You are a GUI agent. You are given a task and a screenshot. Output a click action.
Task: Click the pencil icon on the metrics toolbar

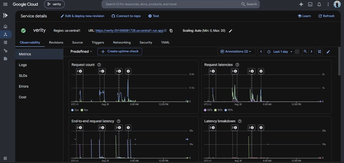[x=328, y=51]
